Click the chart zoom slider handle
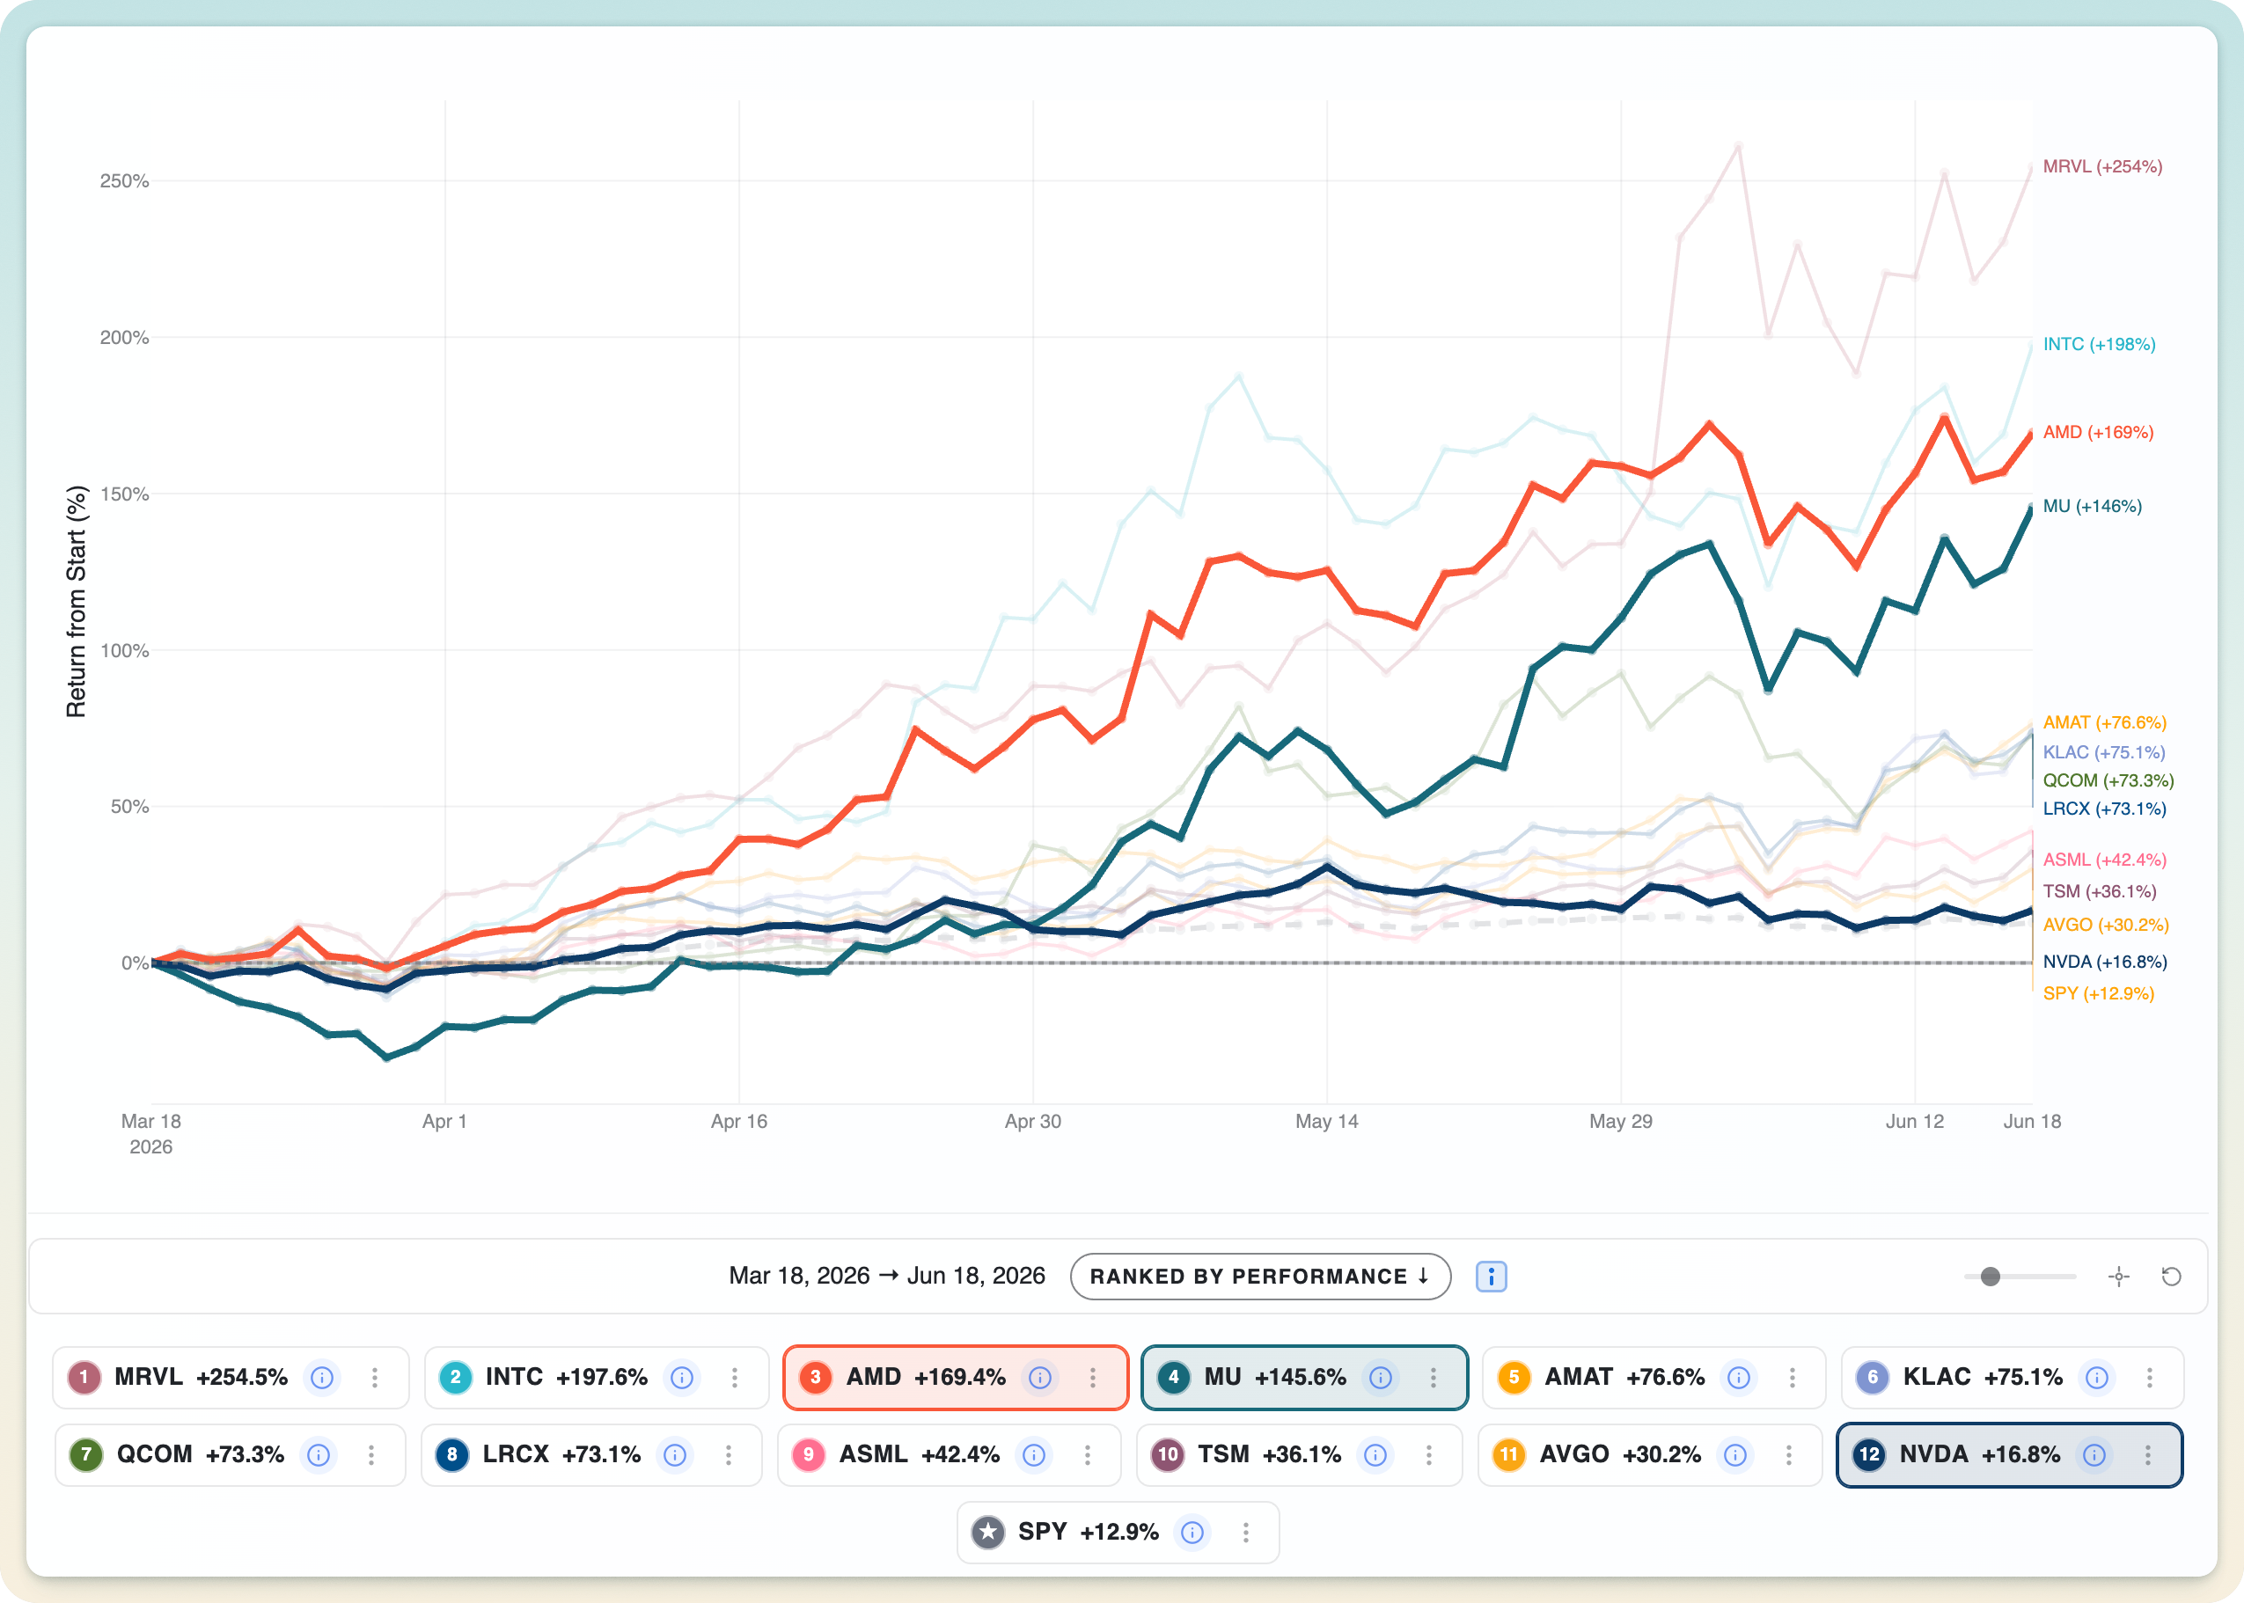The height and width of the screenshot is (1603, 2244). point(1991,1277)
